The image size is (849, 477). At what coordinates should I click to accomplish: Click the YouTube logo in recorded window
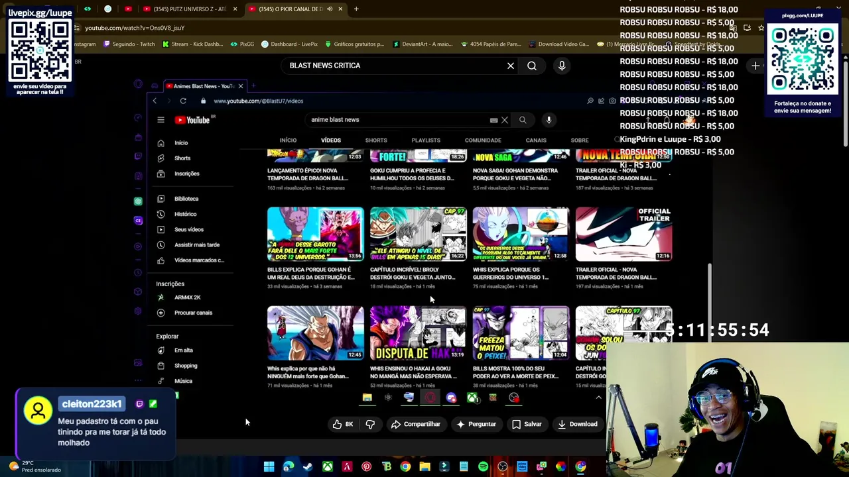pos(193,120)
